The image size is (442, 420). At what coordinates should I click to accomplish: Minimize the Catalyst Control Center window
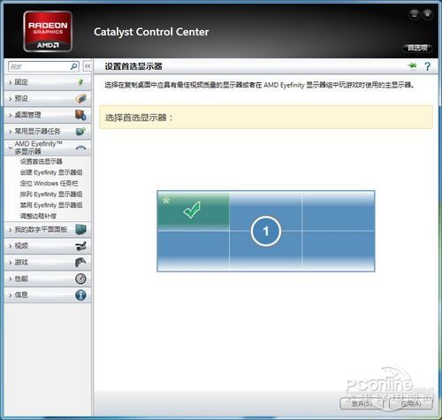(x=414, y=14)
